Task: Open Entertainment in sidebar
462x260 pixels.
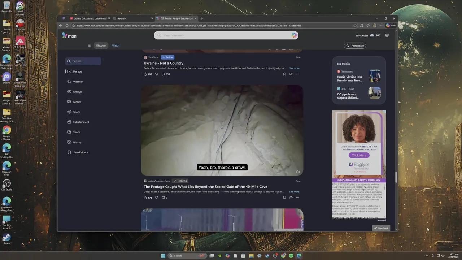Action: pyautogui.click(x=78, y=122)
